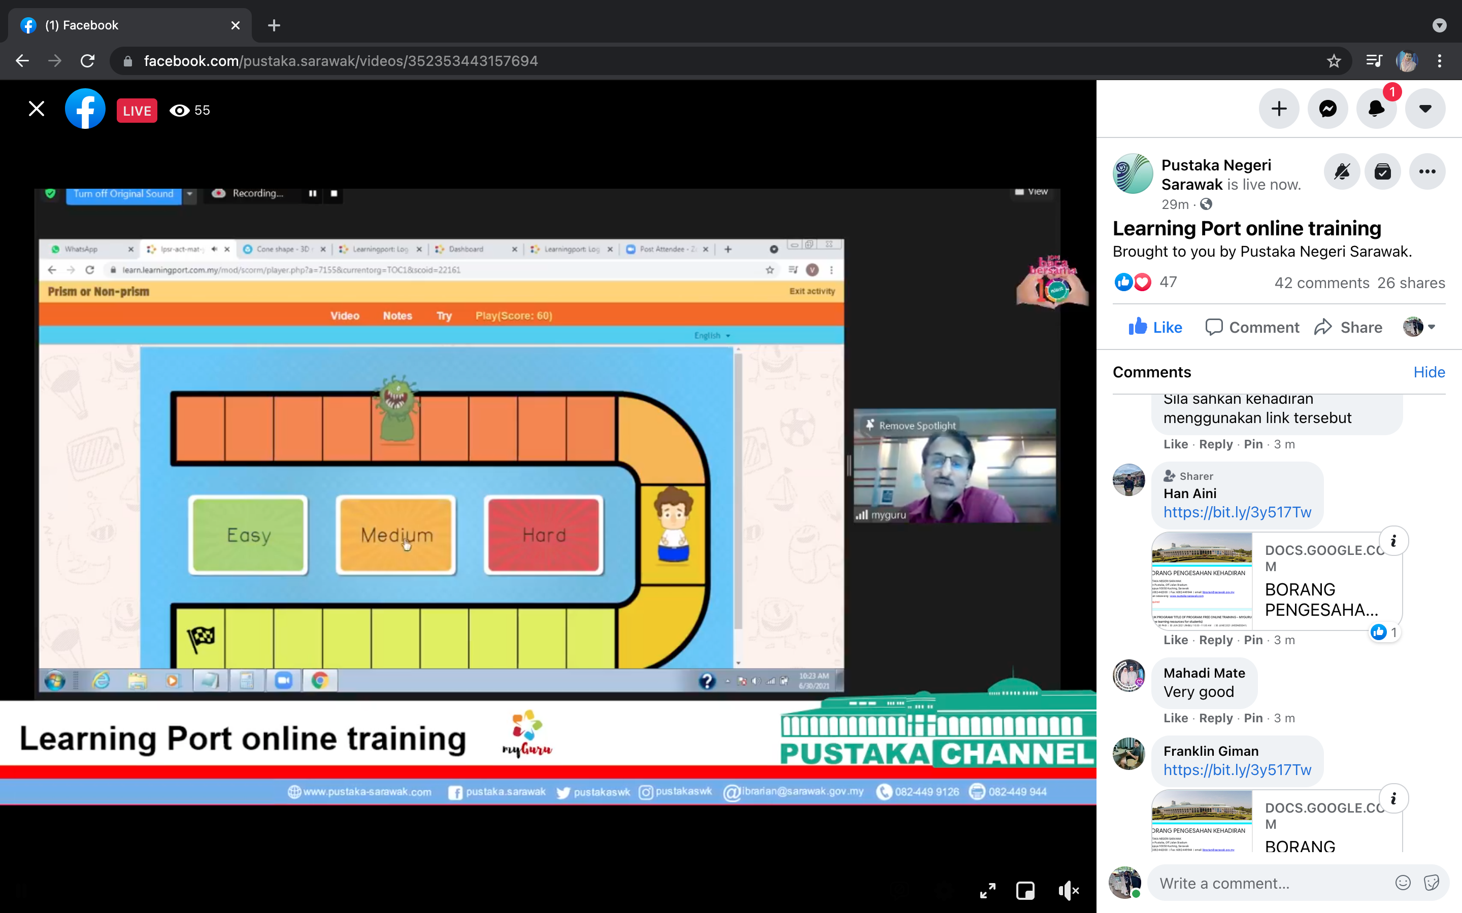Open the media control icon in toolbar

1374,61
